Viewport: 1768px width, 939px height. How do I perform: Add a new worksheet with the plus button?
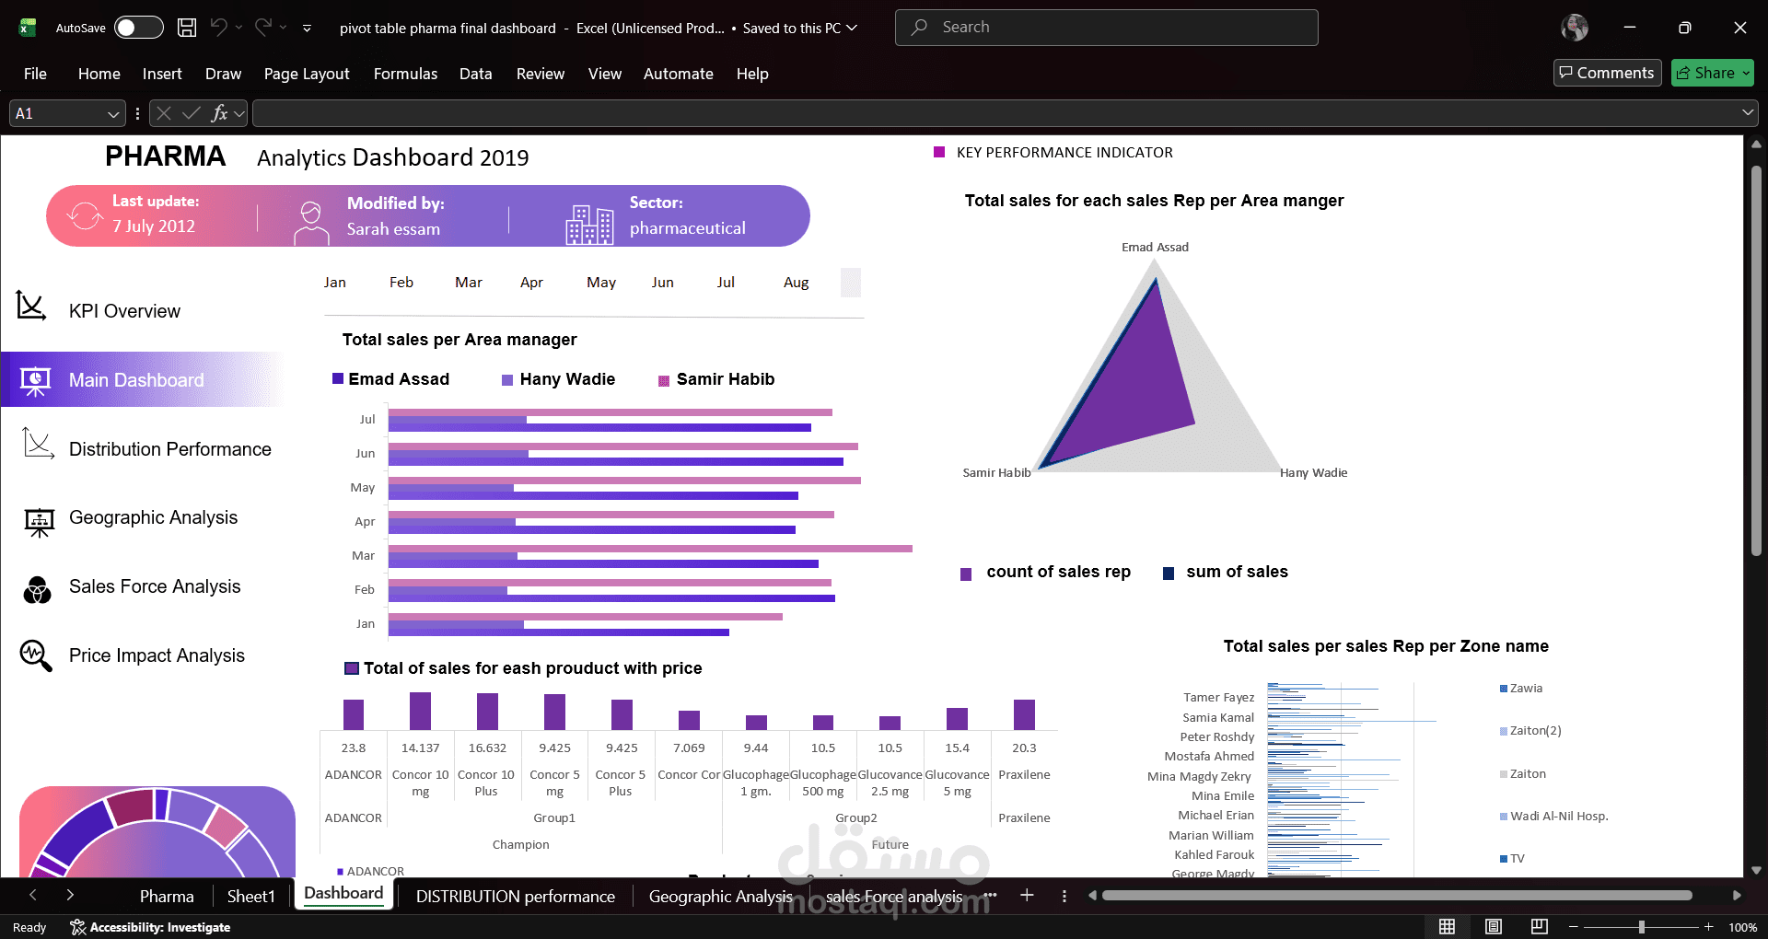1027,895
